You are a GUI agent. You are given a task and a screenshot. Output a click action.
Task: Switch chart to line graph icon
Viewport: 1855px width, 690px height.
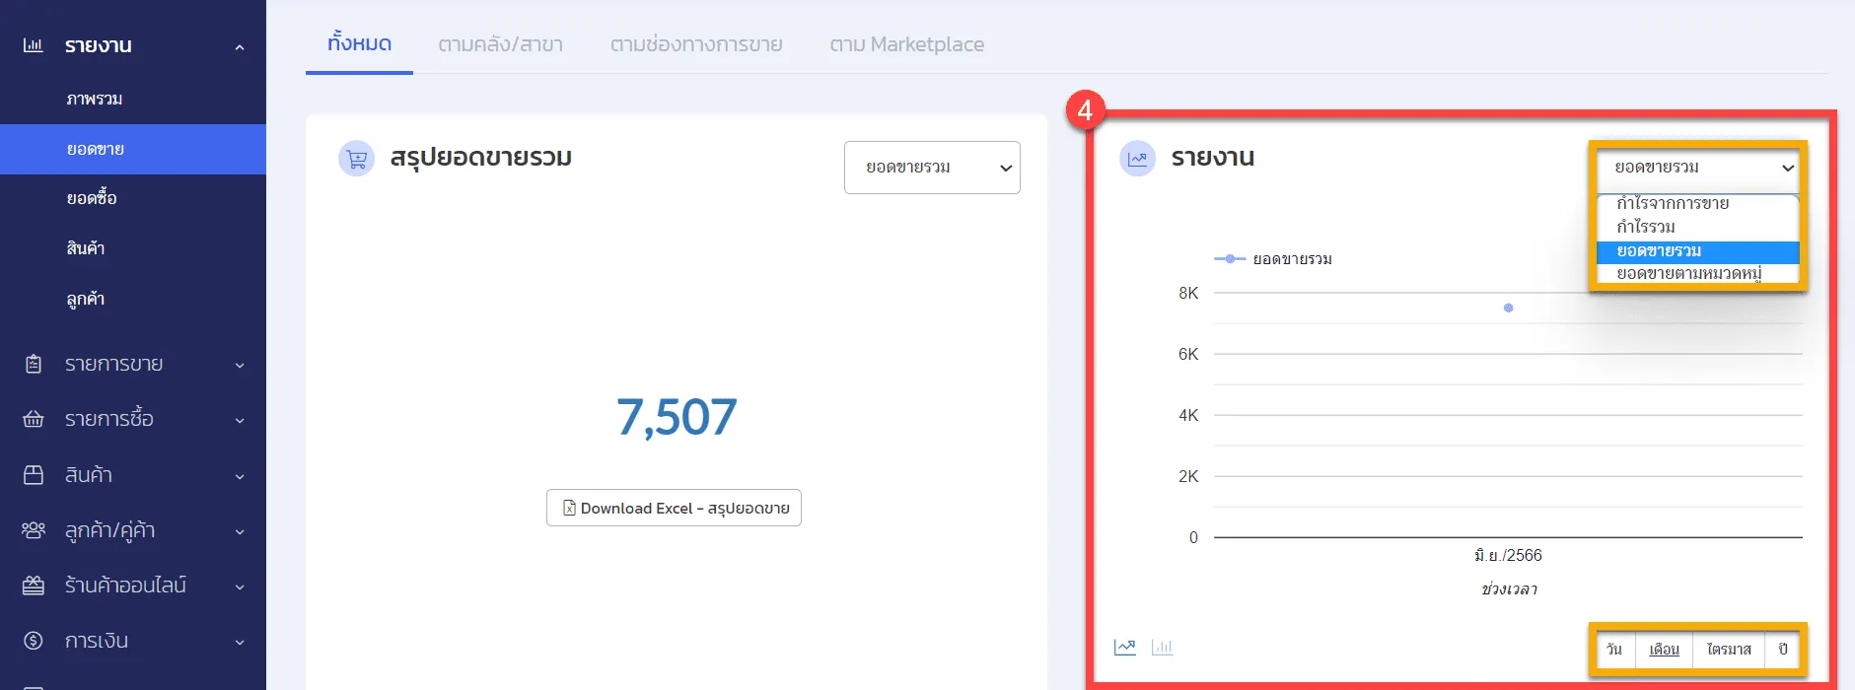click(1124, 648)
